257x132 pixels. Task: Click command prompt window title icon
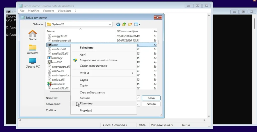(8, 12)
